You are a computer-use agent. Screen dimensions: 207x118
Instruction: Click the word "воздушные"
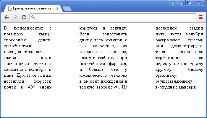(x=167, y=87)
